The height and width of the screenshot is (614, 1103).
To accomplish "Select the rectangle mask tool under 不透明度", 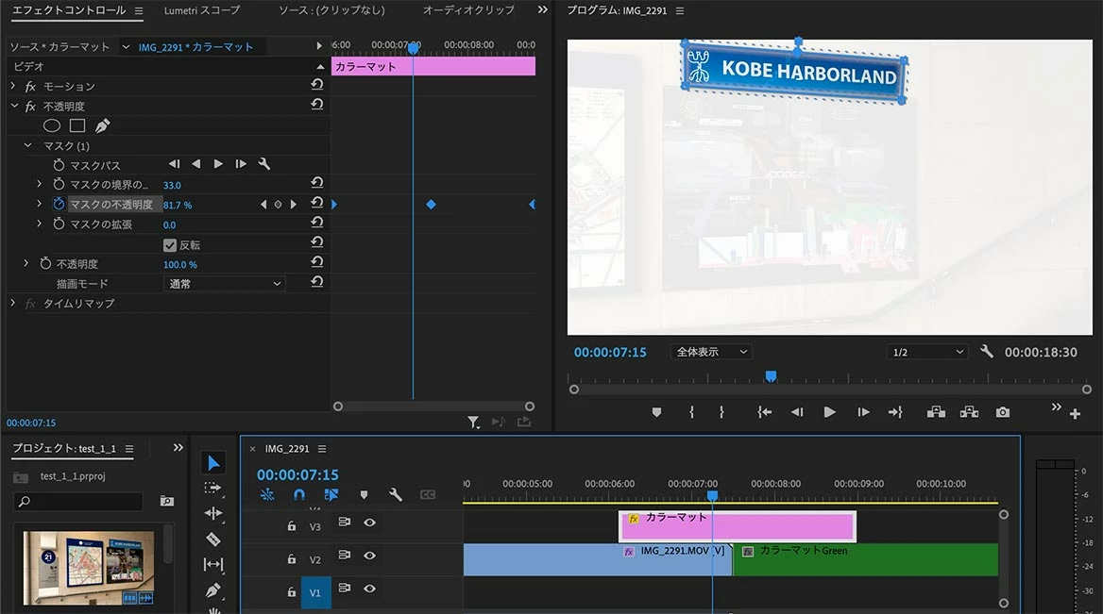I will click(77, 125).
